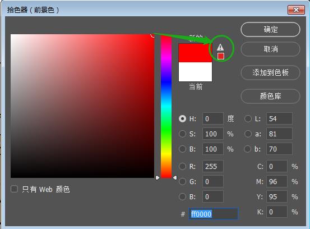Viewport: 310px width, 229px height.
Task: Click the G green value field
Action: pyautogui.click(x=213, y=181)
